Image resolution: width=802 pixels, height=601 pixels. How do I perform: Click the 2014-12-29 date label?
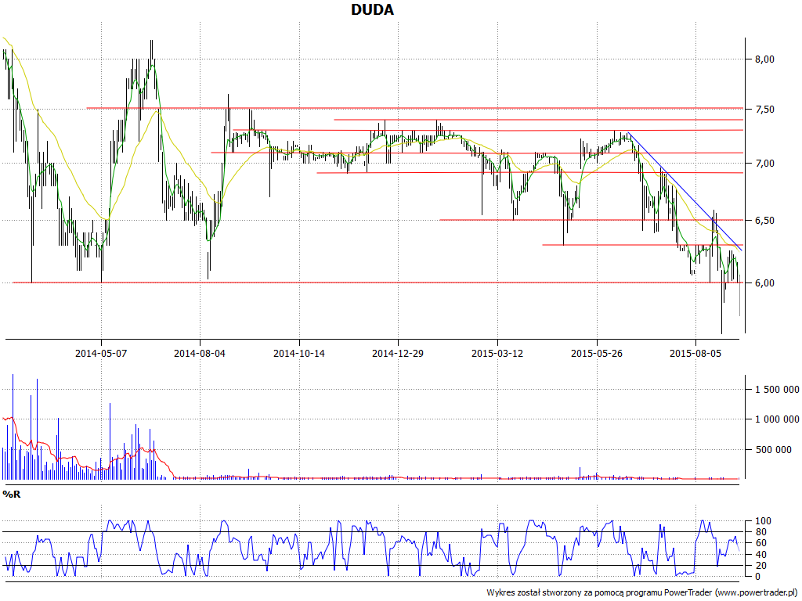point(398,353)
